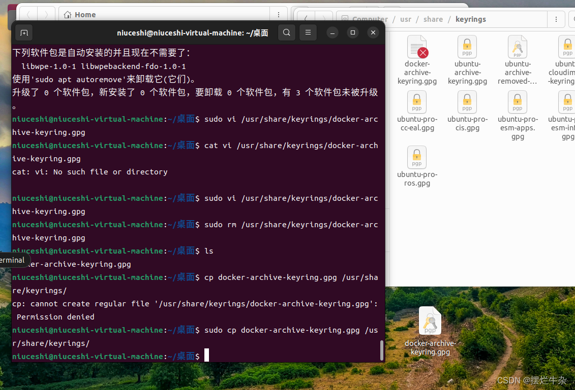The image size is (575, 390).
Task: Click the terminal scrollbar handle
Action: click(x=381, y=350)
